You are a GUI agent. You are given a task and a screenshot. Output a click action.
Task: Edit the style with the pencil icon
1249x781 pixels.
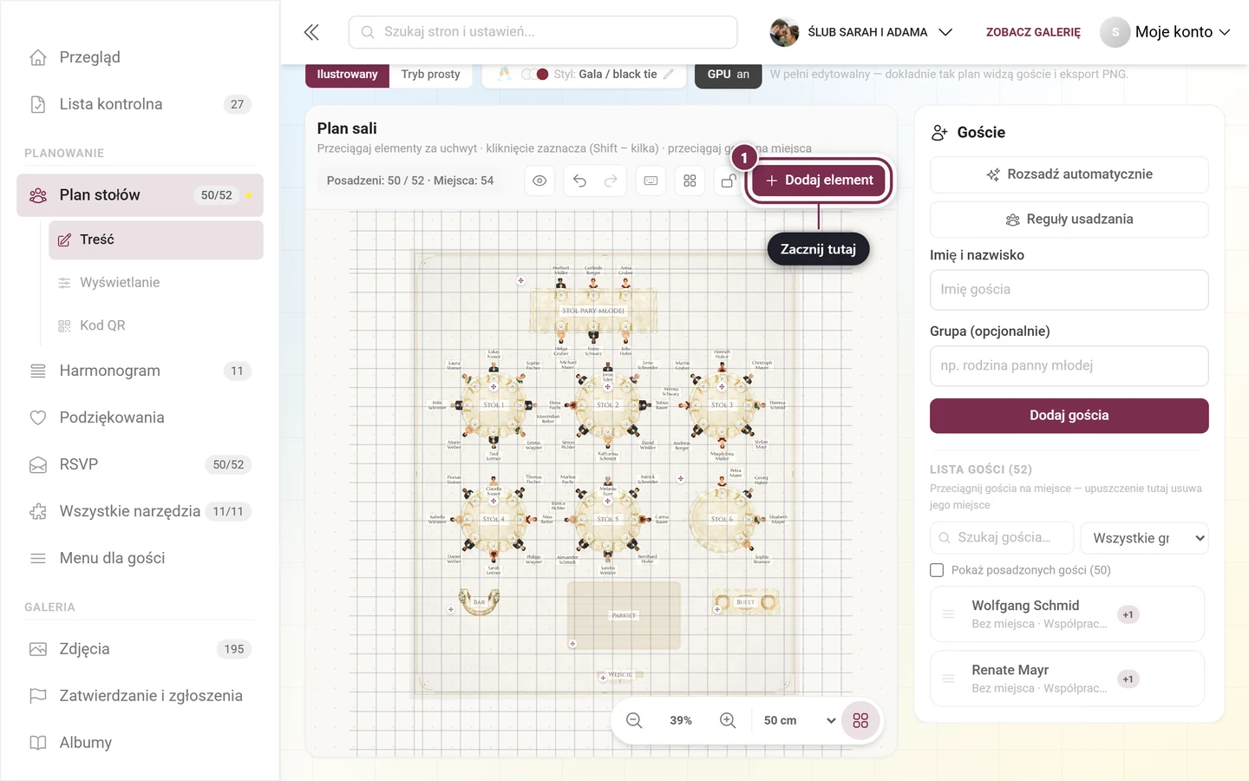click(x=669, y=75)
